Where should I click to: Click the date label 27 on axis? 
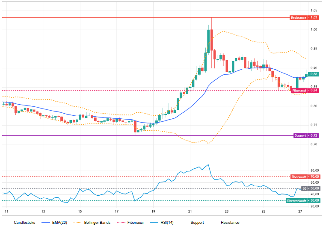(x=300, y=211)
